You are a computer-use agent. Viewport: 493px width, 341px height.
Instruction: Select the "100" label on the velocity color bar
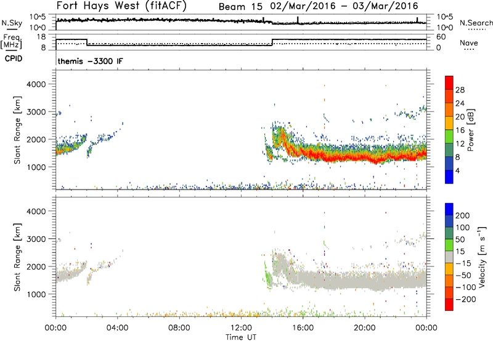(x=463, y=228)
